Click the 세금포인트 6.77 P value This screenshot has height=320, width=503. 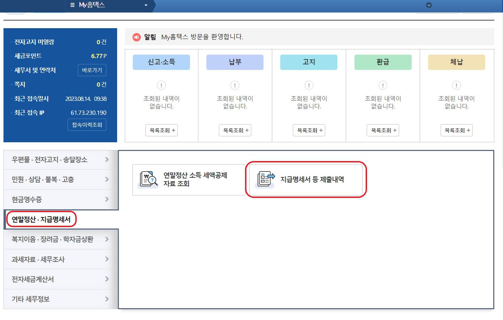pyautogui.click(x=99, y=56)
